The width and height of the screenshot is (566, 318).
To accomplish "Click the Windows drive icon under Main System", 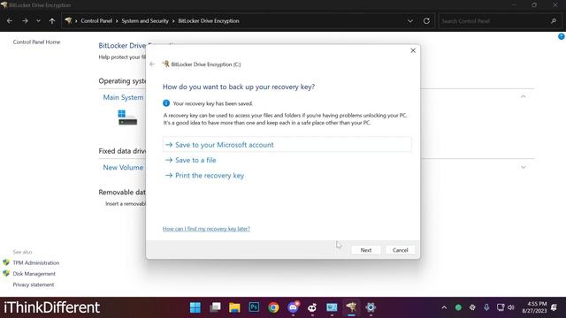I will point(127,117).
